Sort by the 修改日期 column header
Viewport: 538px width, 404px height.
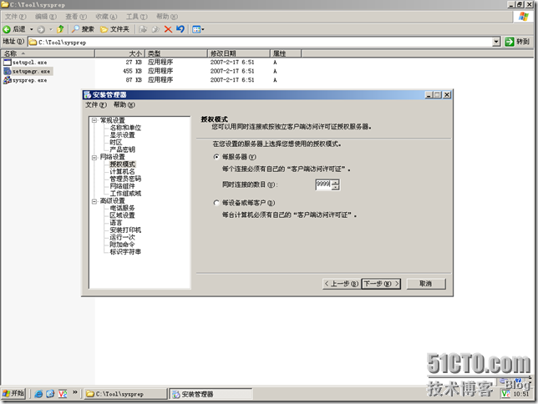point(239,53)
